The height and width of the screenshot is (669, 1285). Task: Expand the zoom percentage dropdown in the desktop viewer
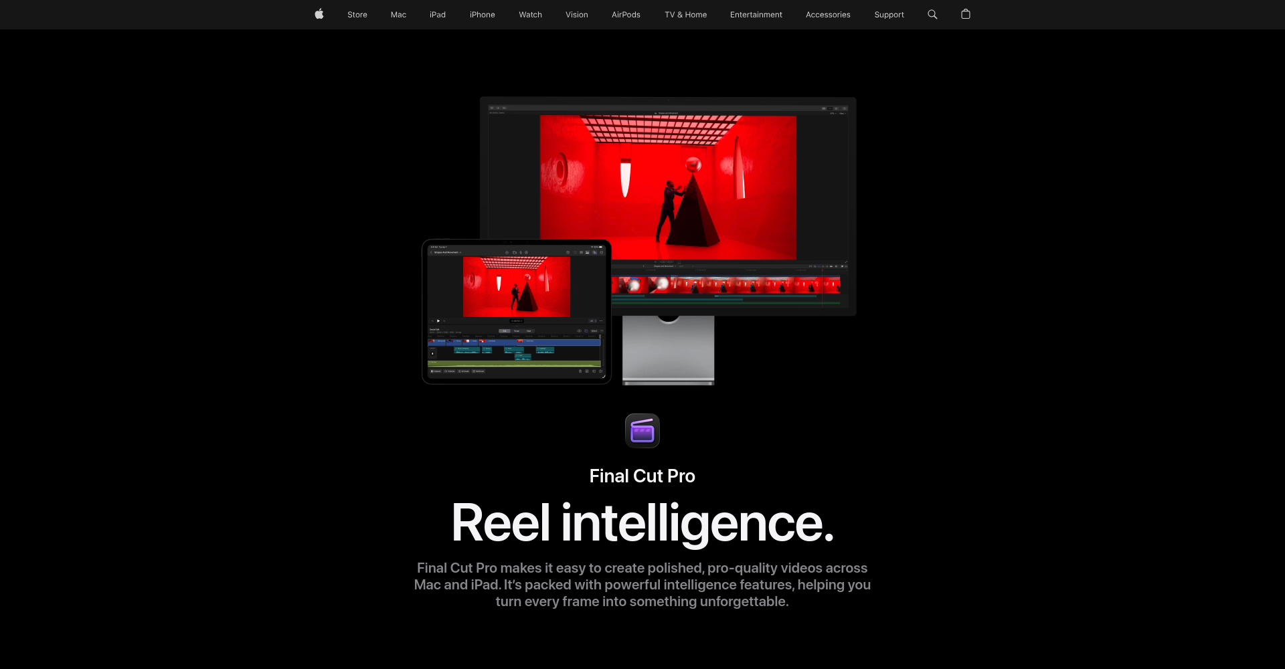pyautogui.click(x=833, y=114)
